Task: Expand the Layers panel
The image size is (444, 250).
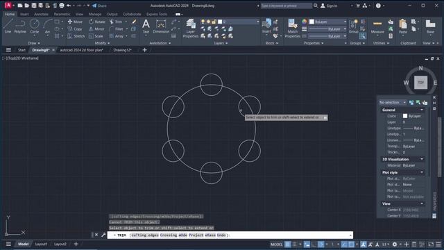Action: [x=221, y=43]
